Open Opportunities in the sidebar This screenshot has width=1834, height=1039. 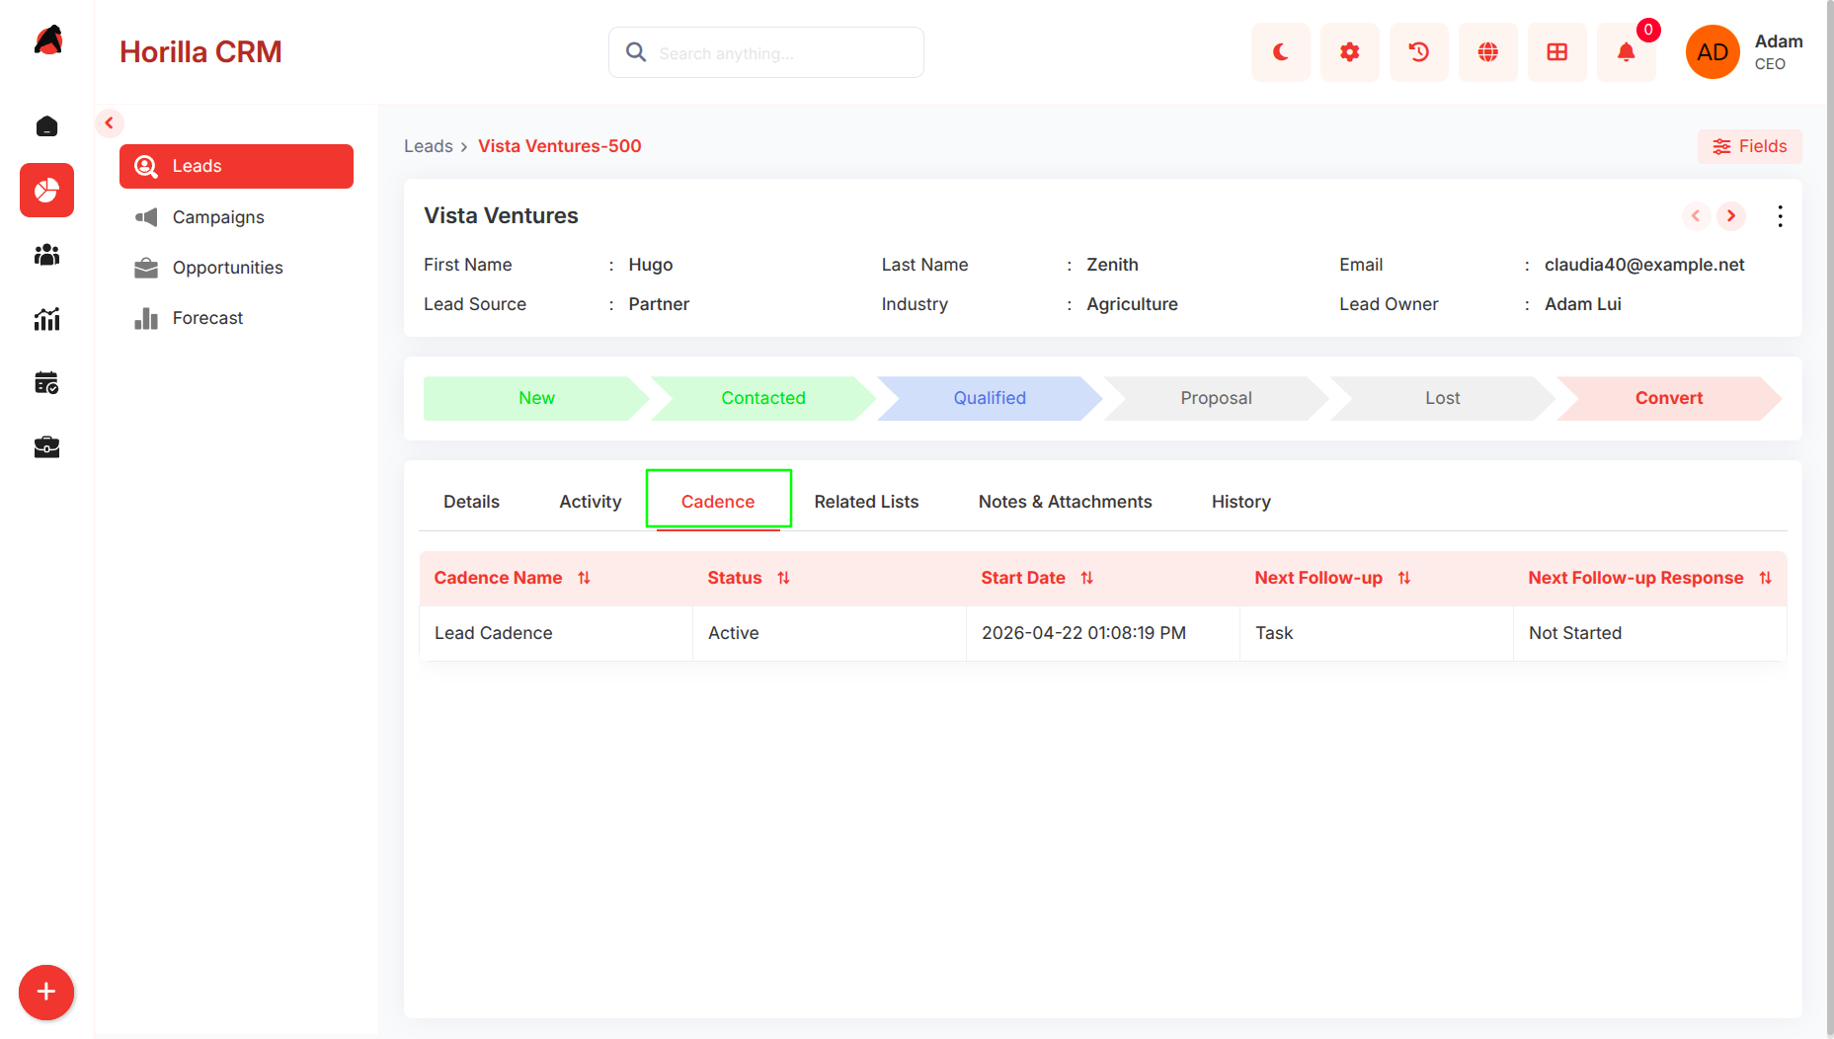[x=236, y=268]
